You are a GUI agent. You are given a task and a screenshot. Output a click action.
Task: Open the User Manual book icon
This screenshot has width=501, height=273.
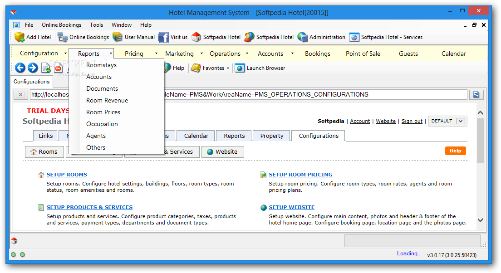117,37
